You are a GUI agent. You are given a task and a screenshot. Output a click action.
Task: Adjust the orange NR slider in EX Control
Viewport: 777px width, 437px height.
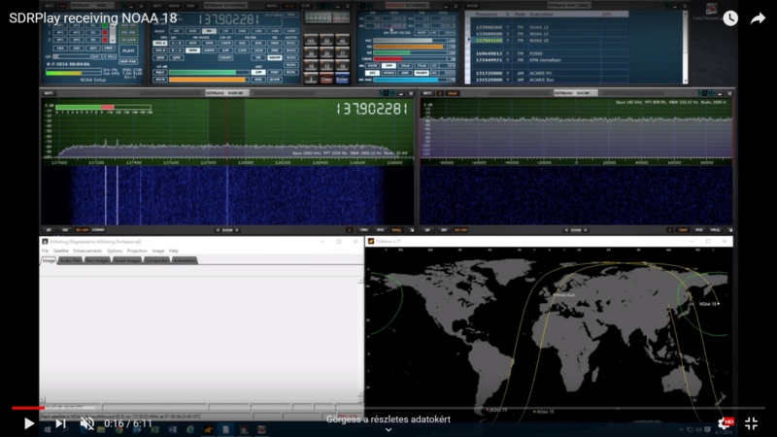(410, 47)
